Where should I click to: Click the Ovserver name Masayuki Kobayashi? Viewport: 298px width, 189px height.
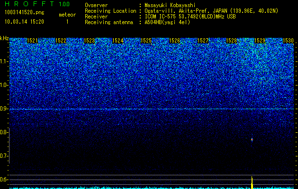click(170, 5)
